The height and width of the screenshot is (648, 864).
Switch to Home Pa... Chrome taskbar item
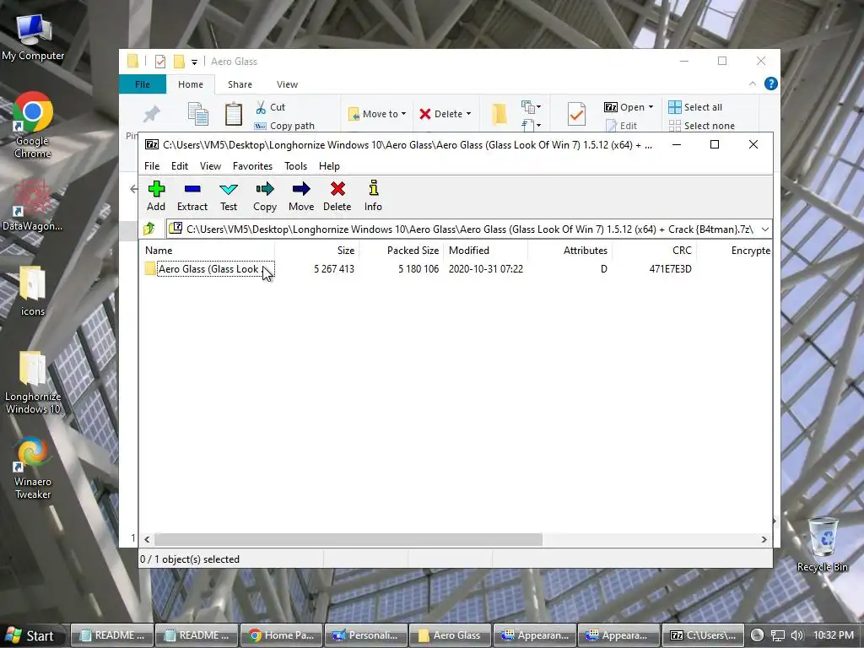(x=282, y=635)
